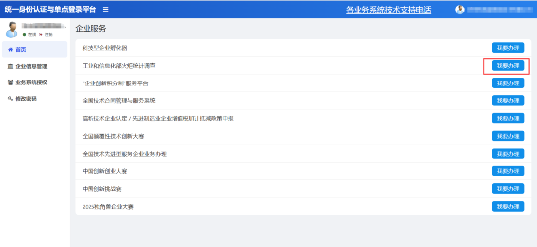This screenshot has height=247, width=537.
Task: Click the 工业和信息化部火炬统计调查 text
Action: (x=118, y=66)
